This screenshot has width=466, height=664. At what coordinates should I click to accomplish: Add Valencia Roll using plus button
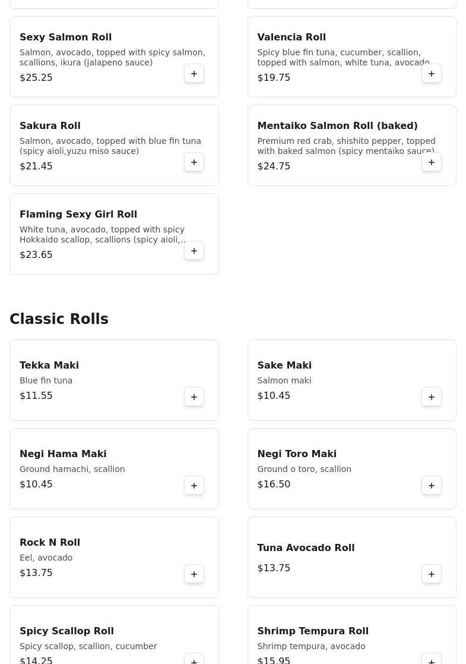[x=432, y=74]
